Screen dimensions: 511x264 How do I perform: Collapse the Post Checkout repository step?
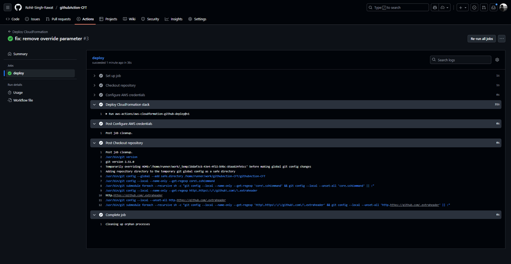tap(296, 143)
